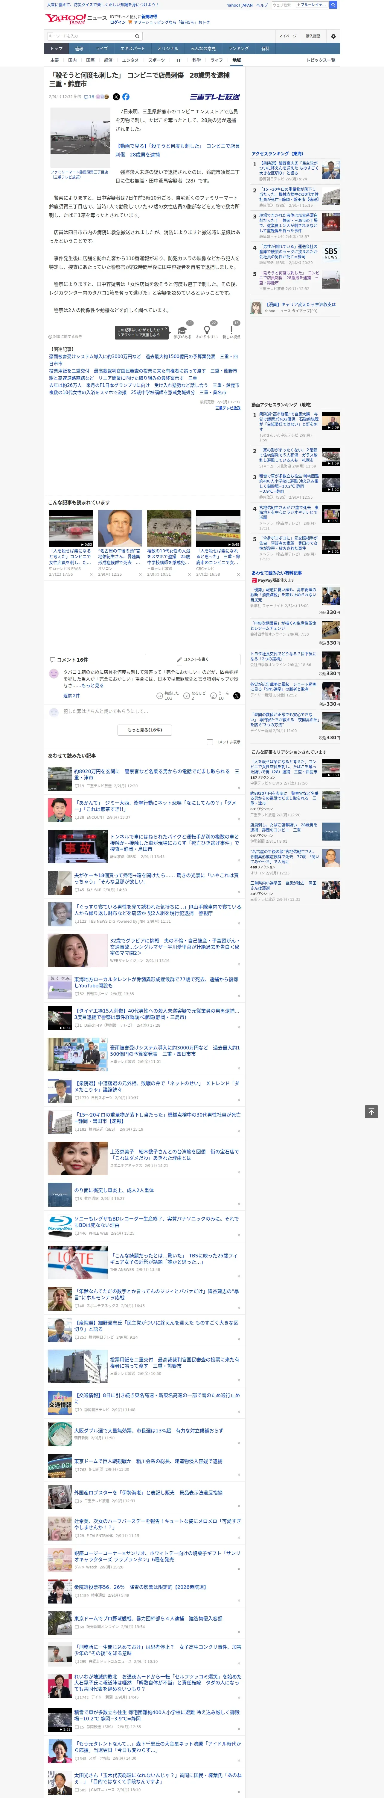
Task: Open the エキスパート tab
Action: tap(132, 49)
